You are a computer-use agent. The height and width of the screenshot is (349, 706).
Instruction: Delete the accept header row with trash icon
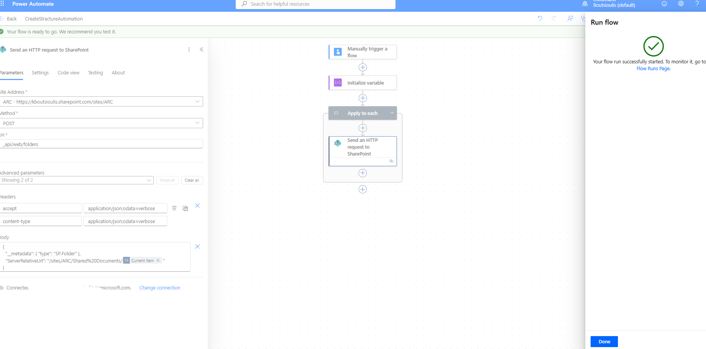pos(174,208)
